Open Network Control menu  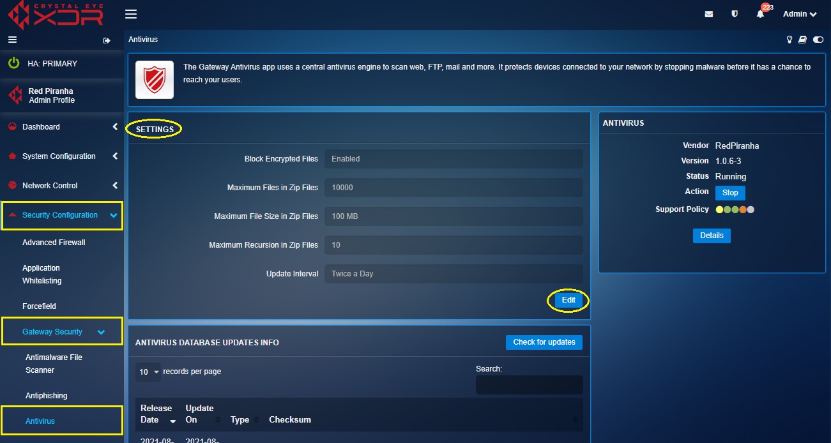pyautogui.click(x=50, y=186)
